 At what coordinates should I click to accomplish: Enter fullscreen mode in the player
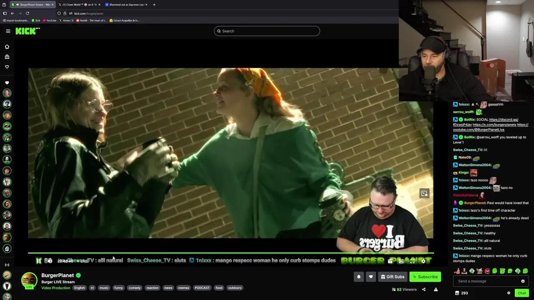[412, 261]
